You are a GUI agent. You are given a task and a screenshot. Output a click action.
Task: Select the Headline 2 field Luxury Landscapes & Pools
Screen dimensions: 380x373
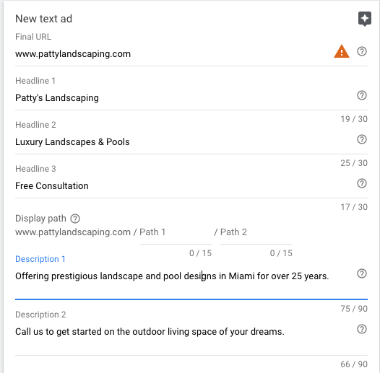coord(184,142)
